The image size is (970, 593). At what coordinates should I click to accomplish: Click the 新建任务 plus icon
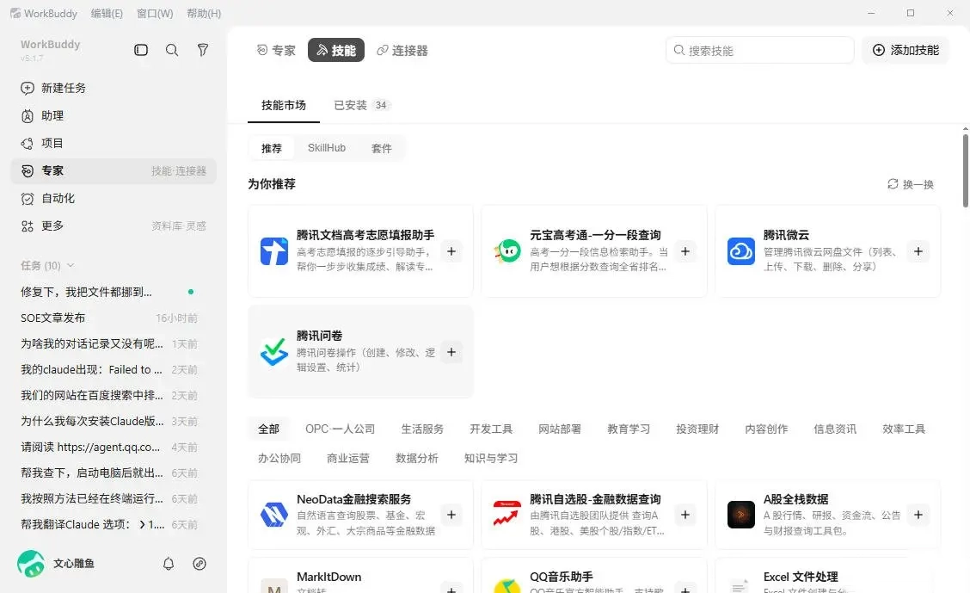click(x=28, y=88)
